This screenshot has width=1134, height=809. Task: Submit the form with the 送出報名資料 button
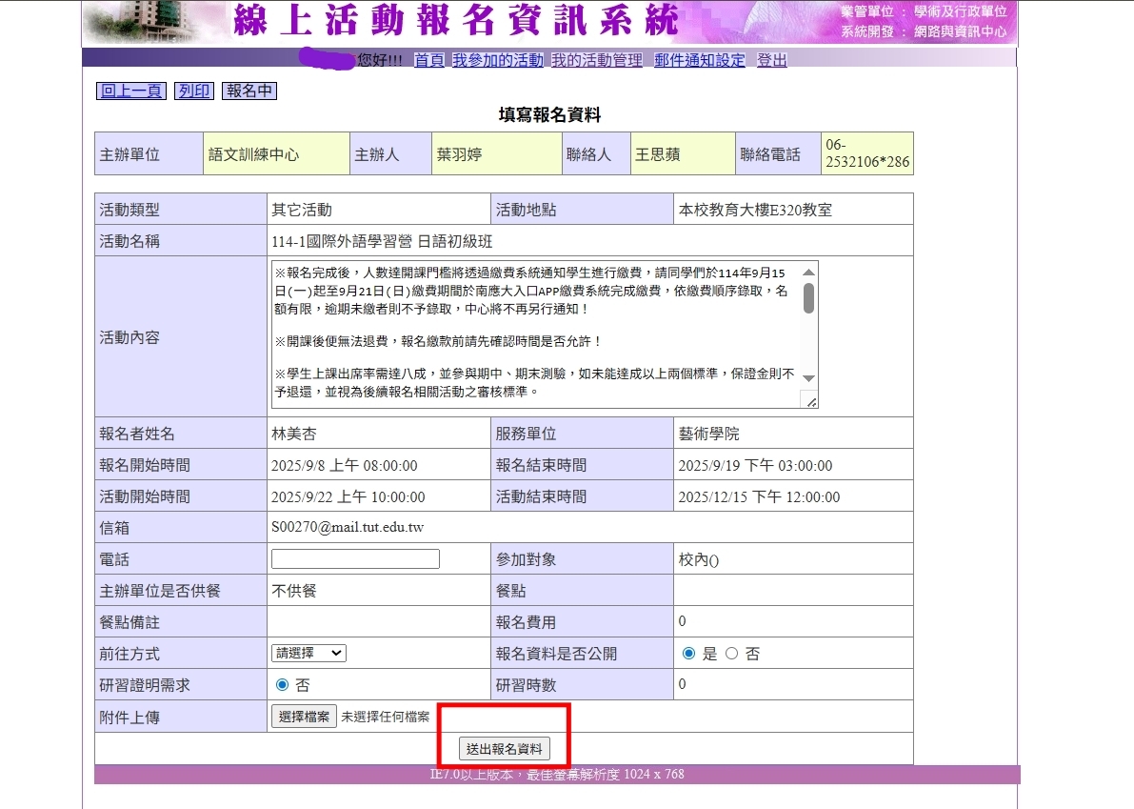point(504,749)
